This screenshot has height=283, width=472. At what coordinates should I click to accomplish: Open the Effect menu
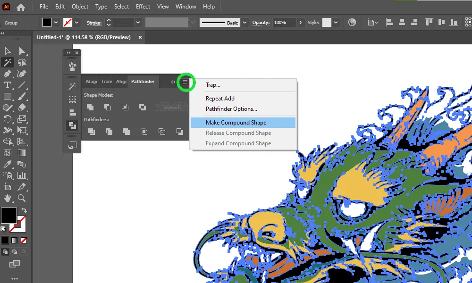pyautogui.click(x=143, y=7)
